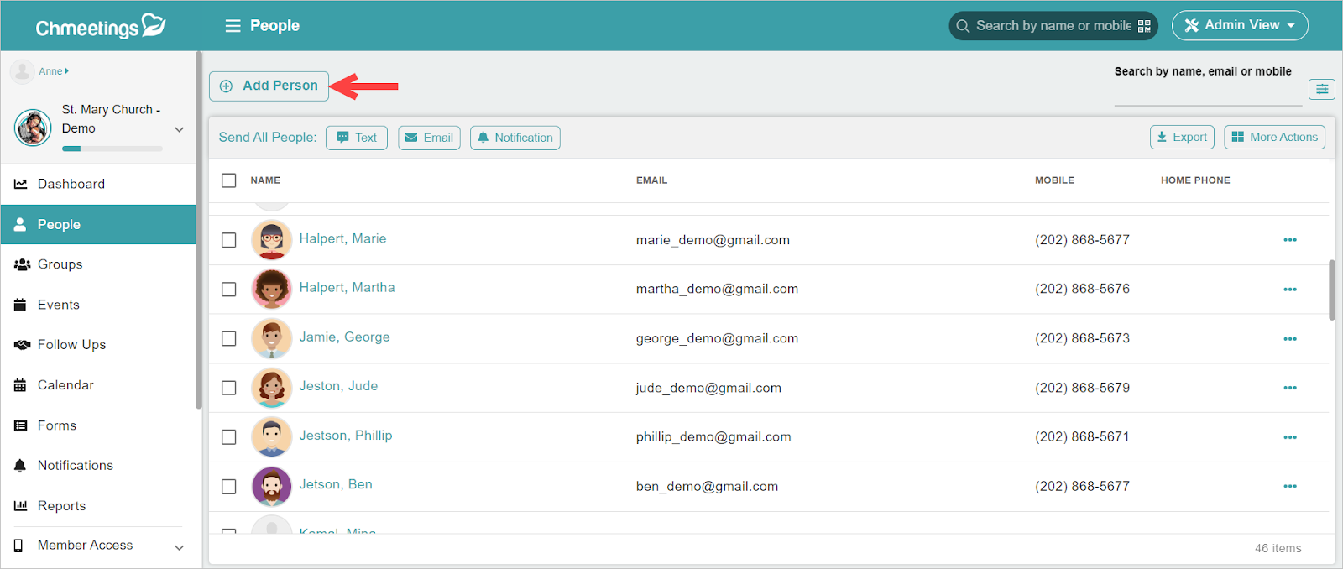Click the Chmeetings logo
The image size is (1343, 569).
click(x=101, y=27)
